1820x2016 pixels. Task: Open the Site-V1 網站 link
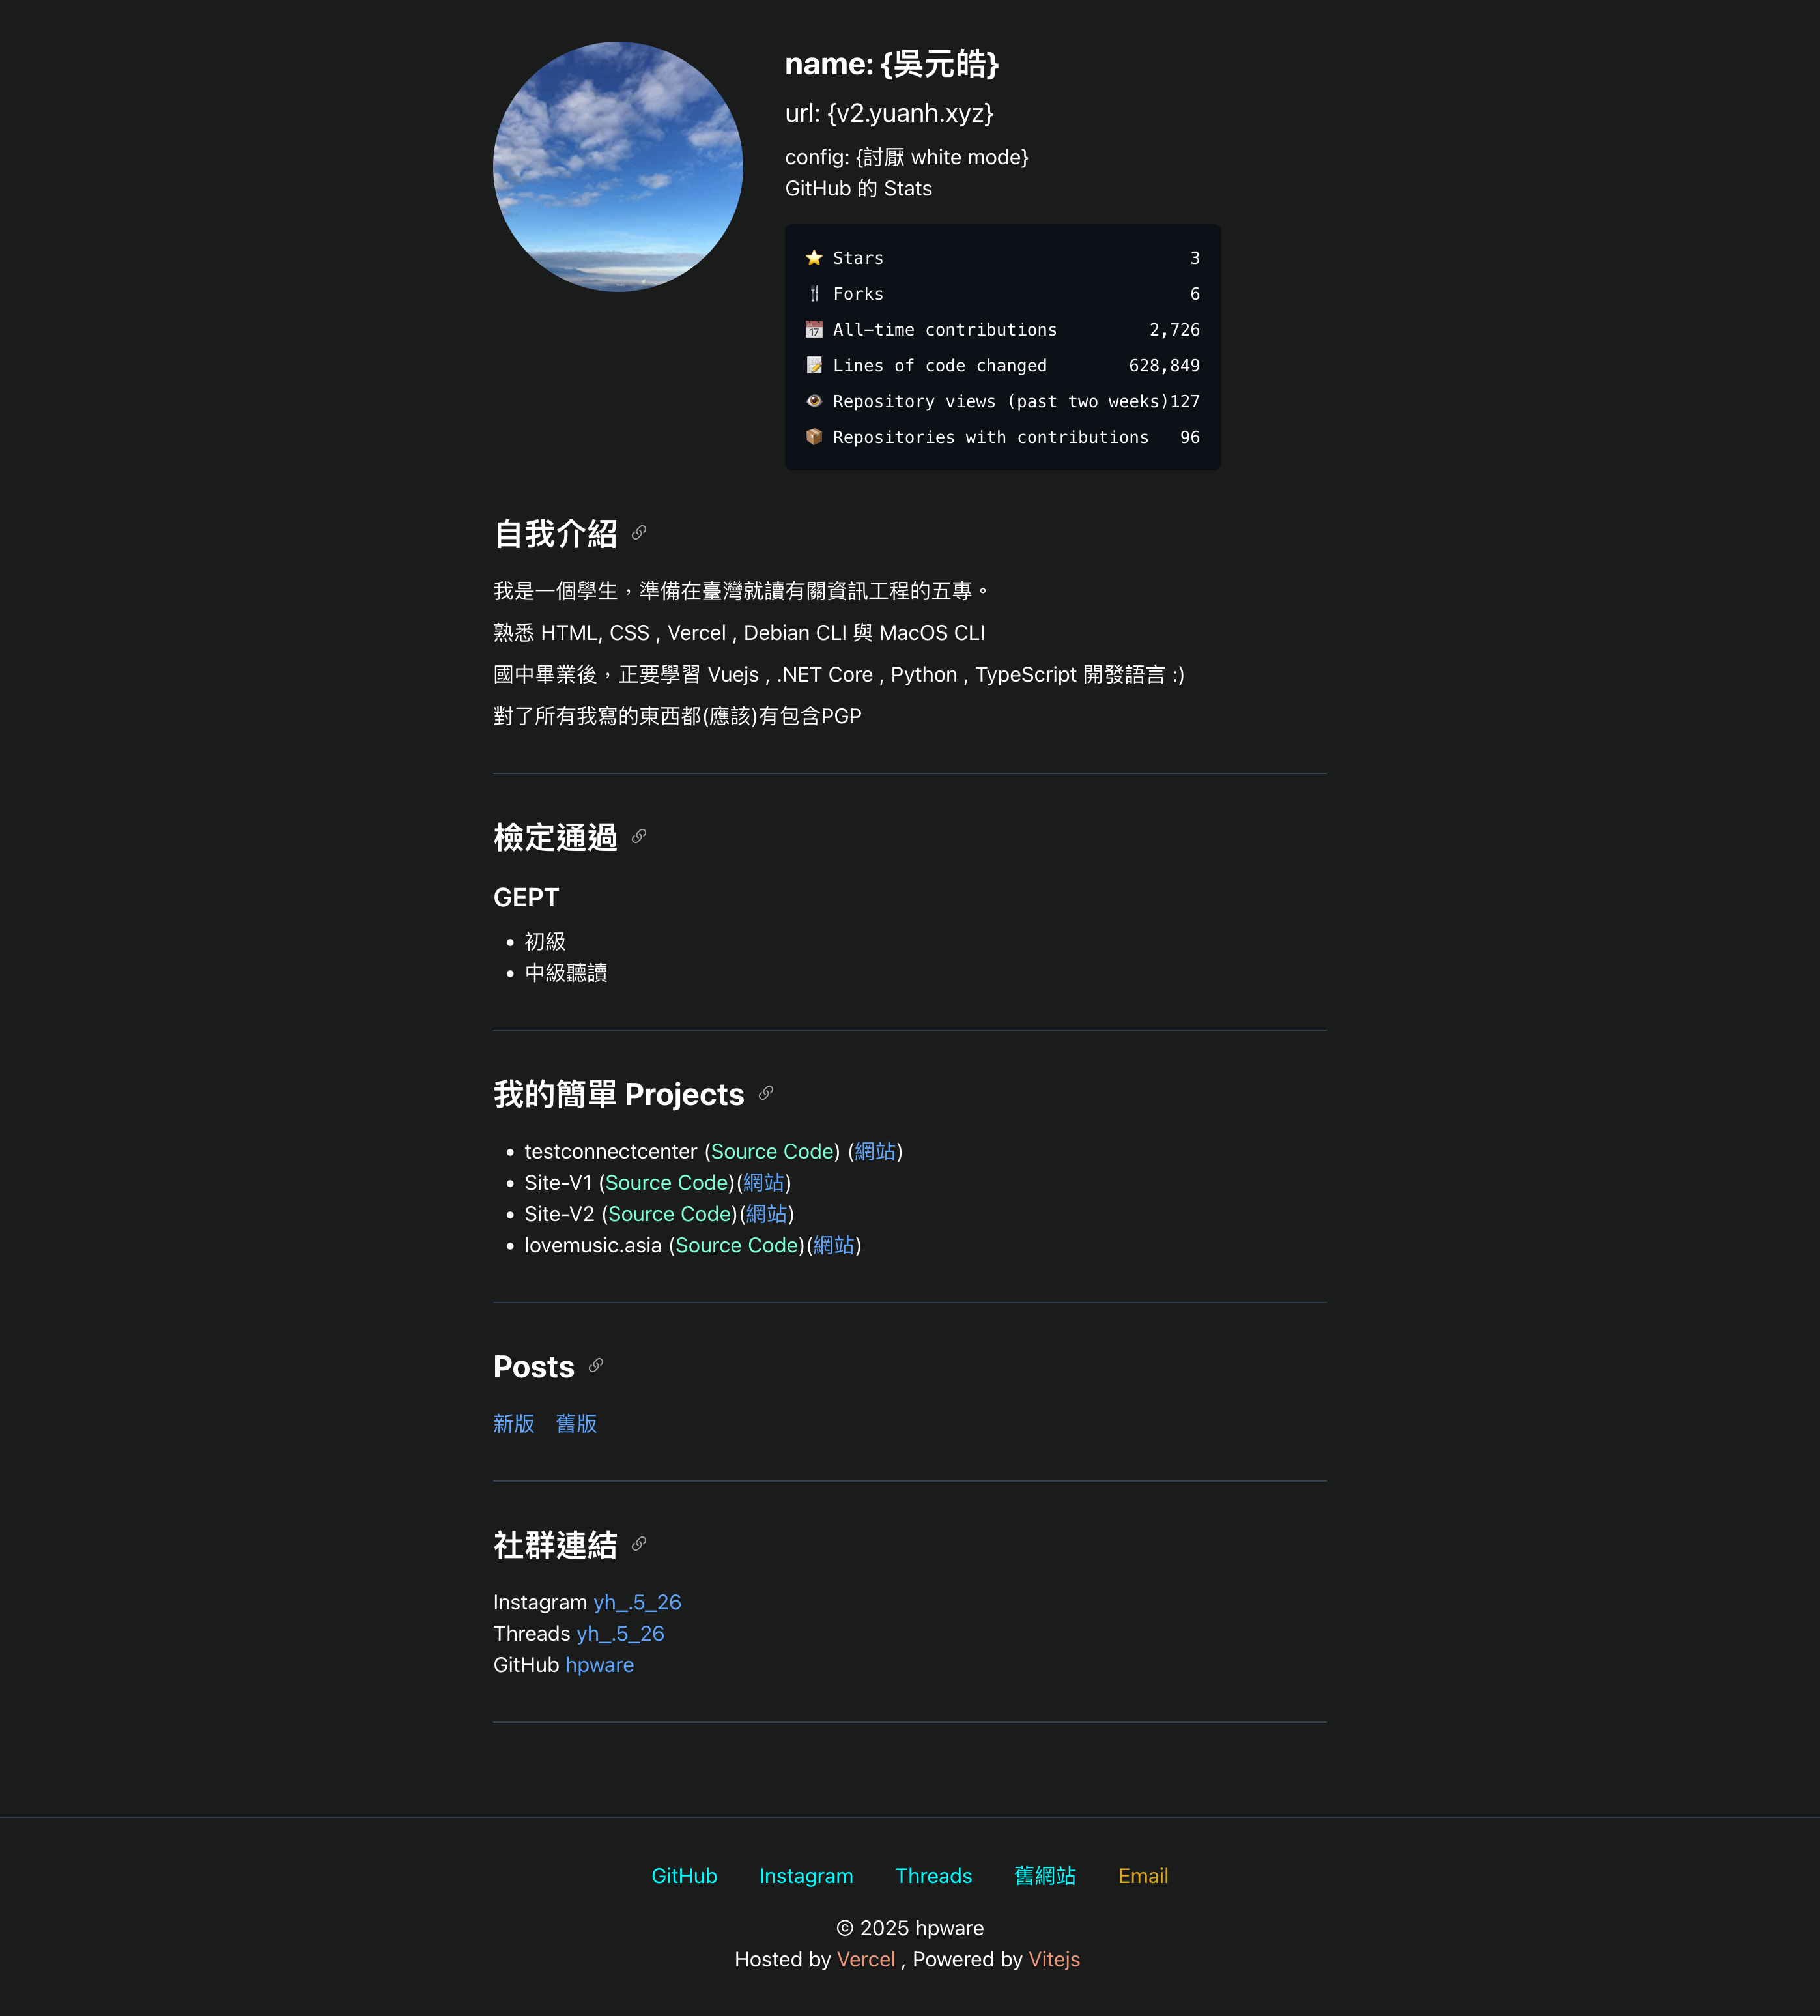pos(763,1182)
